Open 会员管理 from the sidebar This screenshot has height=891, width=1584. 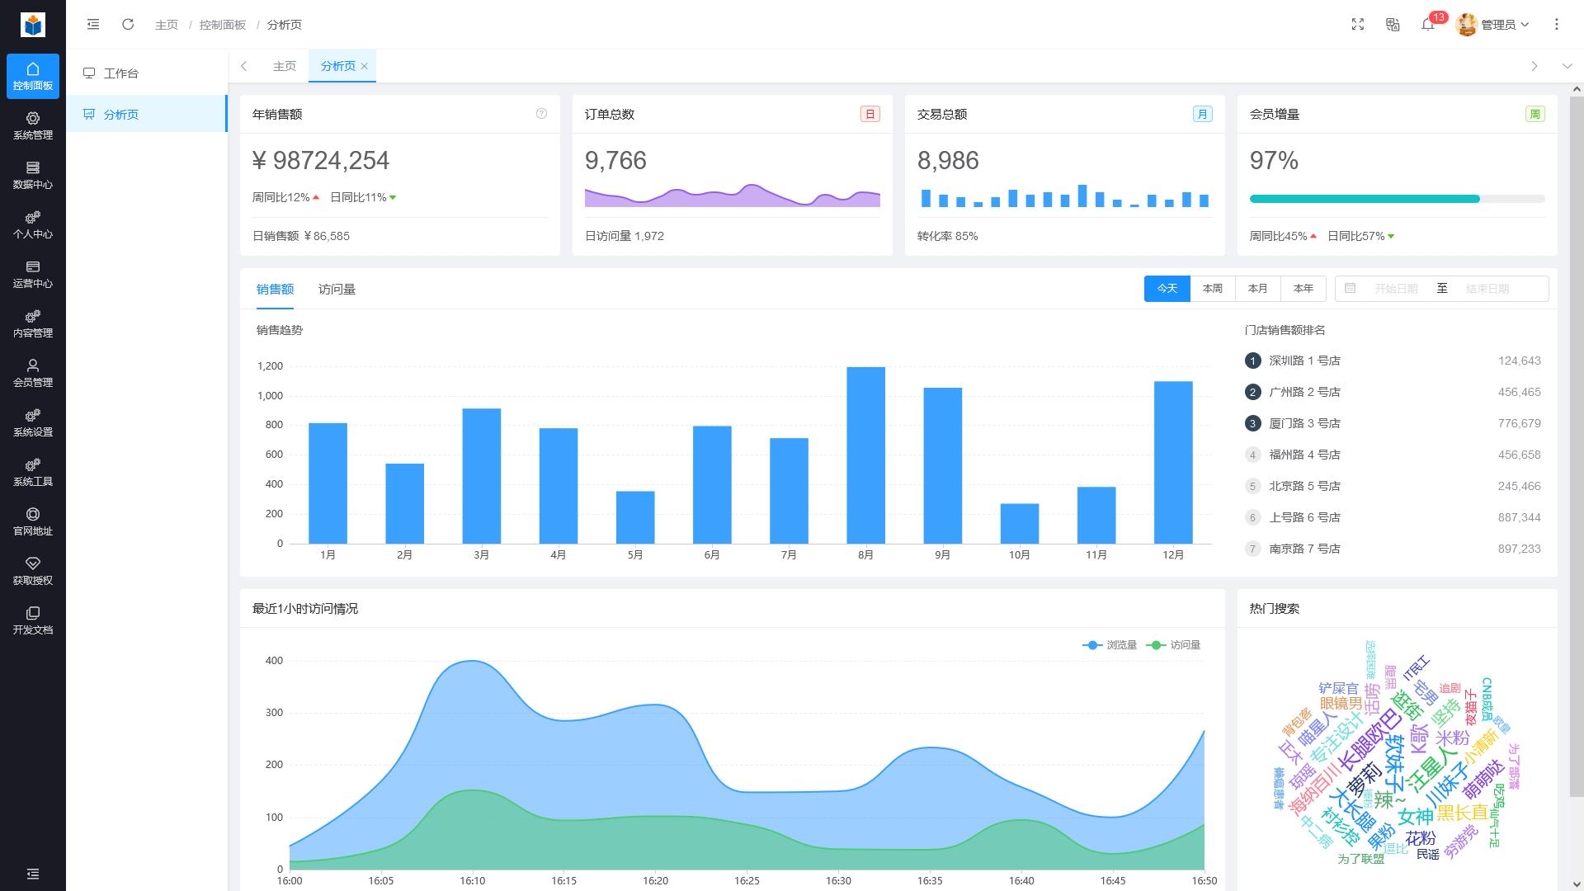[x=33, y=374]
